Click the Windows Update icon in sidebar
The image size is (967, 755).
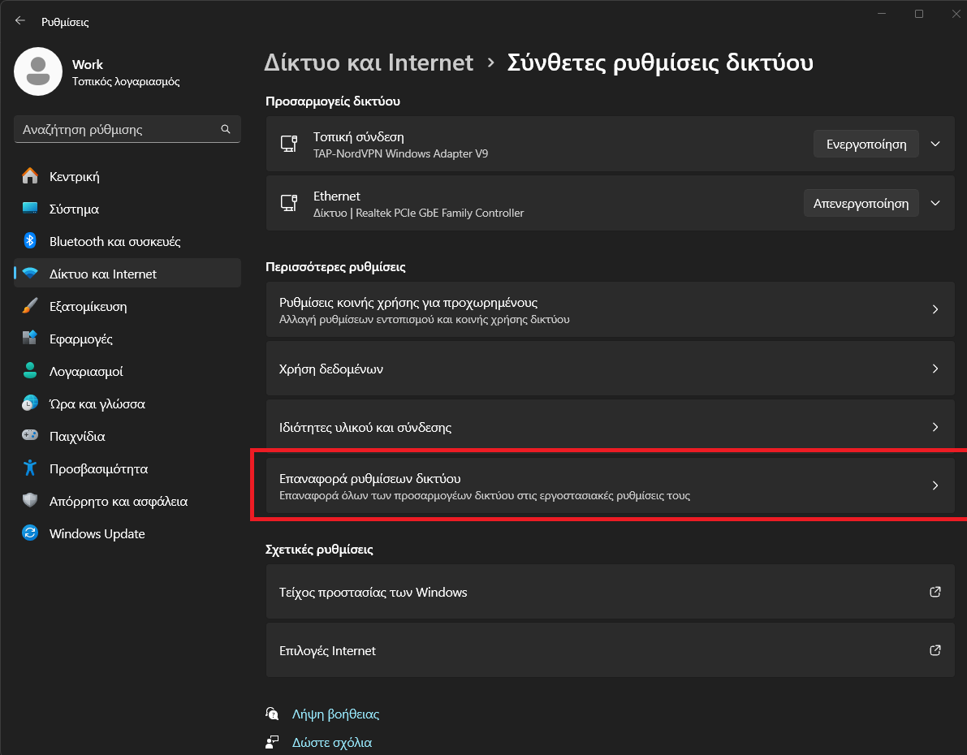(30, 533)
